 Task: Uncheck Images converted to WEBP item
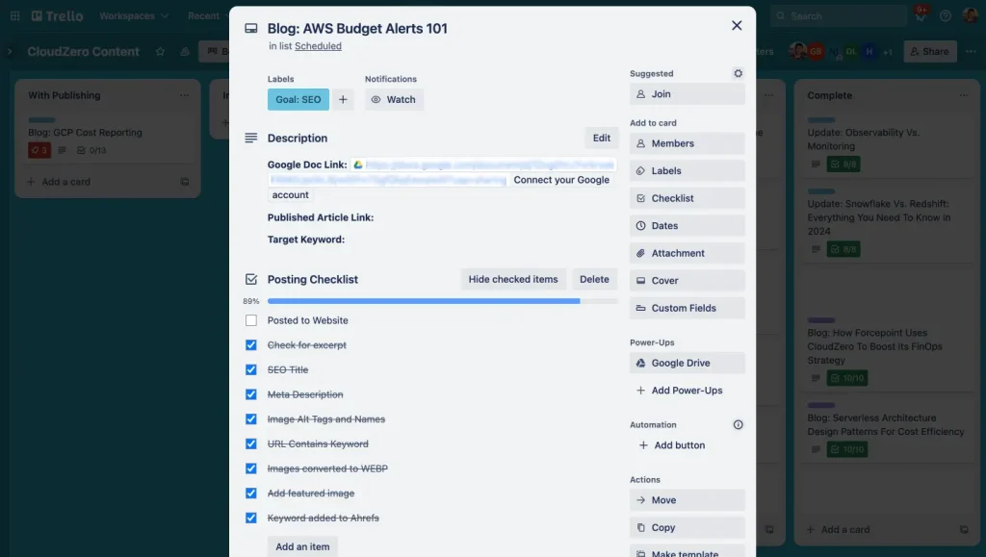point(251,468)
